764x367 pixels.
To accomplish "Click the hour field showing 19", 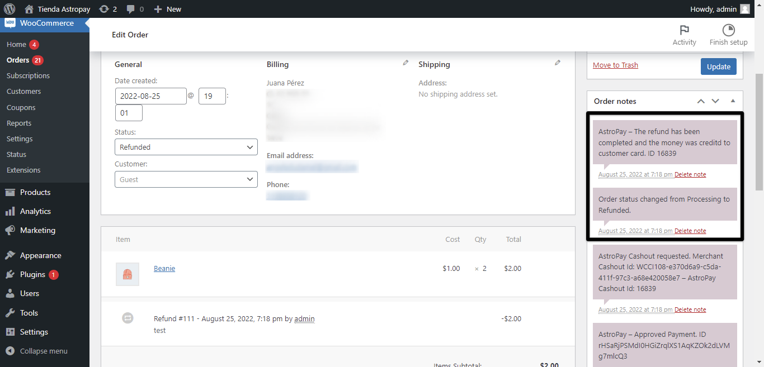I will (212, 96).
